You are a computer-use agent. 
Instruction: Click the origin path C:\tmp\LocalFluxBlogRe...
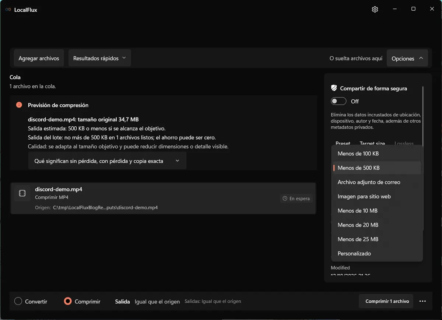click(105, 207)
